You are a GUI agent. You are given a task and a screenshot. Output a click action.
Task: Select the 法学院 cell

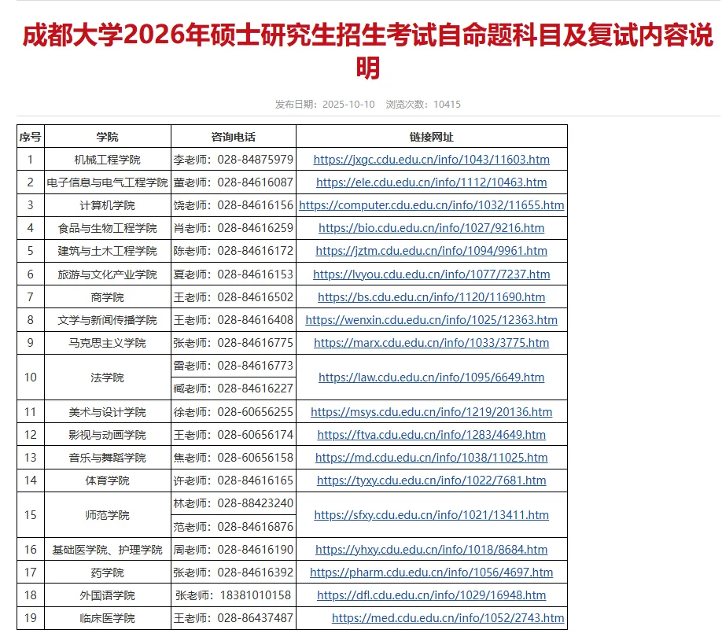(x=107, y=377)
